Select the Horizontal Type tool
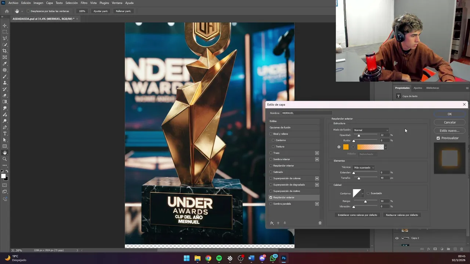The width and height of the screenshot is (470, 264). pyautogui.click(x=5, y=133)
